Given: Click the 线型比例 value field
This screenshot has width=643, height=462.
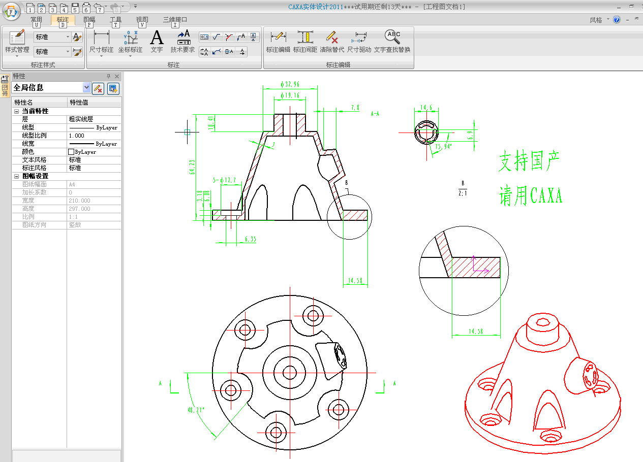Looking at the screenshot, I should coord(94,136).
